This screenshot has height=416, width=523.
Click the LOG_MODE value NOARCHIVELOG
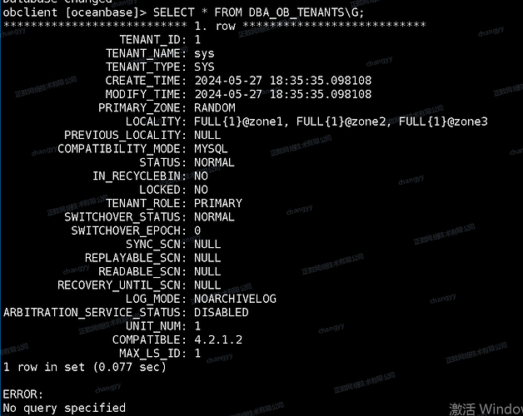[235, 299]
